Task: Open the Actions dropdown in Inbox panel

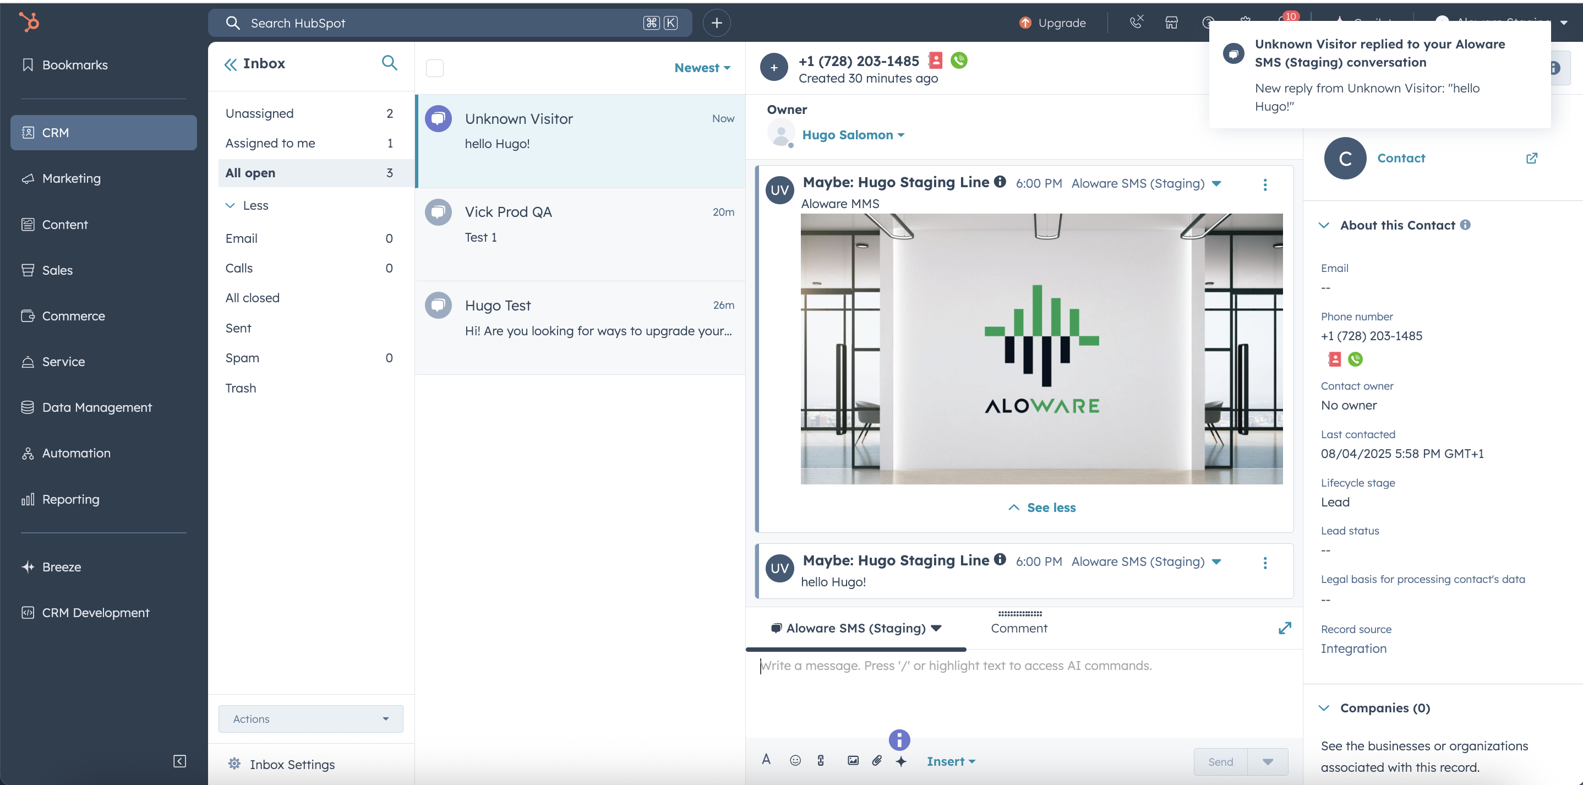Action: 311,719
